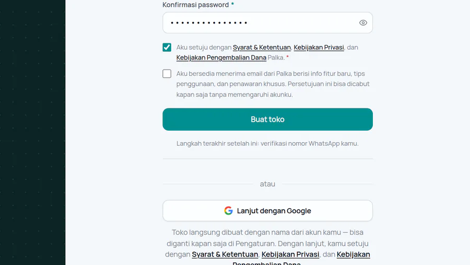Viewport: 470px width, 265px height.
Task: Click the 'atau' divider label
Action: [x=267, y=184]
